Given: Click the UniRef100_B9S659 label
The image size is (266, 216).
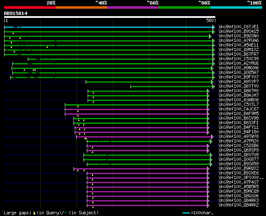Looking at the screenshot, I should click(239, 164).
